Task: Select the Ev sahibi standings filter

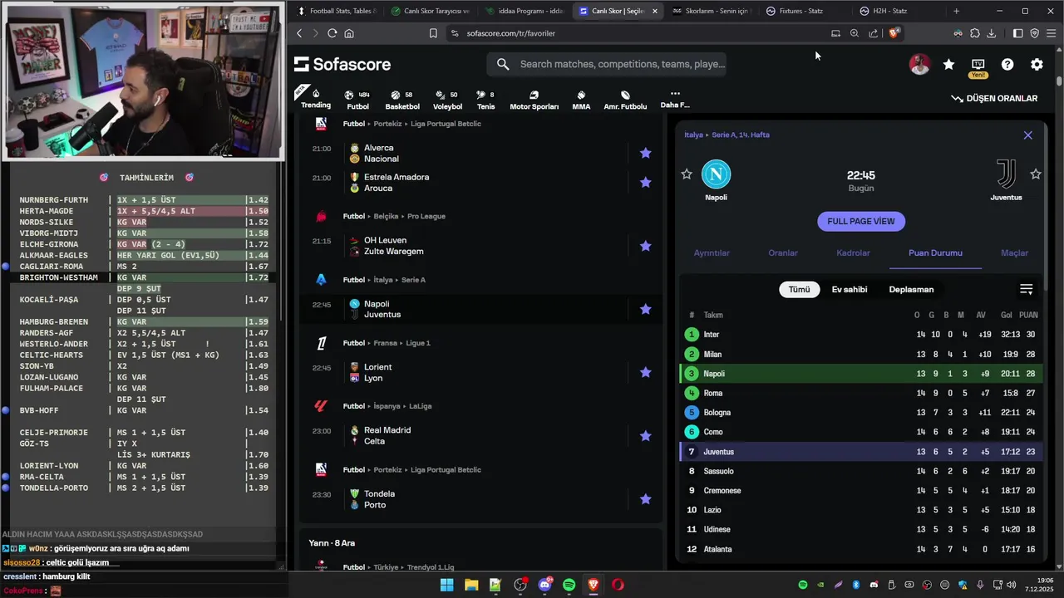Action: pyautogui.click(x=850, y=289)
